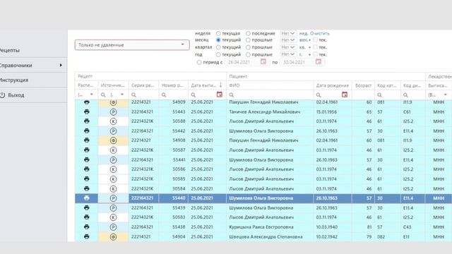Select the квартал текущий radio button

click(x=218, y=47)
